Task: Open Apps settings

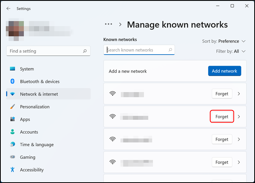Action: (48, 119)
